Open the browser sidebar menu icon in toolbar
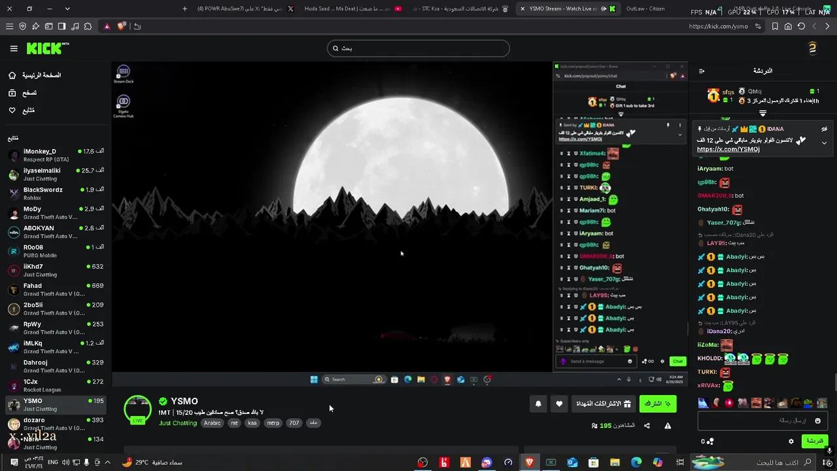Image resolution: width=837 pixels, height=471 pixels. (x=9, y=26)
